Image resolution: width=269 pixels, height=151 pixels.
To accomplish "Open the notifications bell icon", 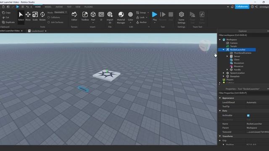I will point(232,7).
